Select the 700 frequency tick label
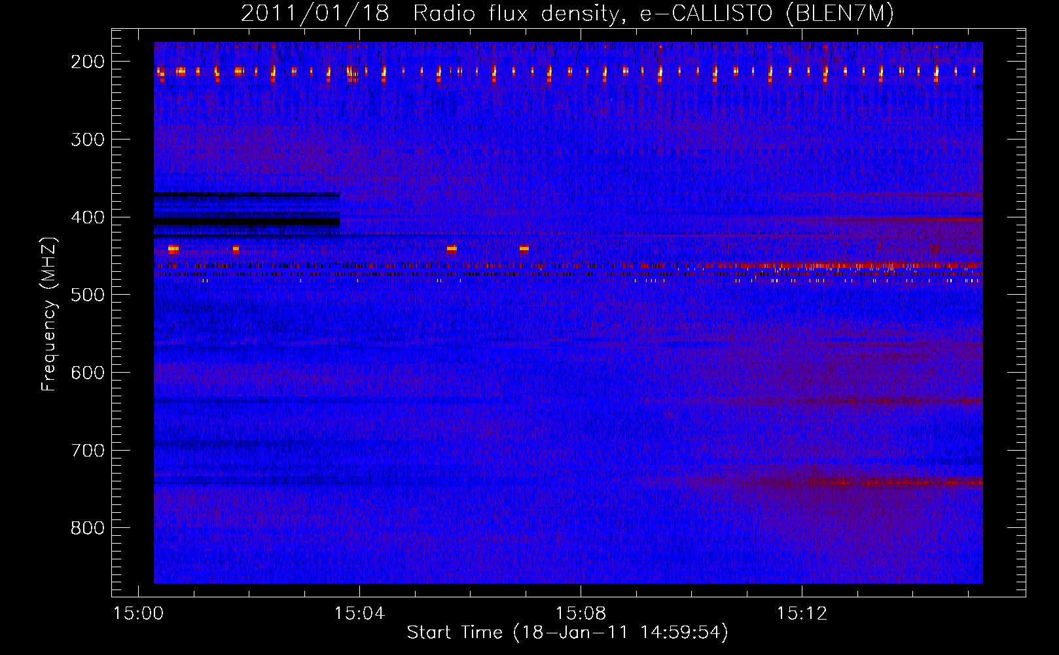Image resolution: width=1059 pixels, height=655 pixels. pyautogui.click(x=87, y=450)
